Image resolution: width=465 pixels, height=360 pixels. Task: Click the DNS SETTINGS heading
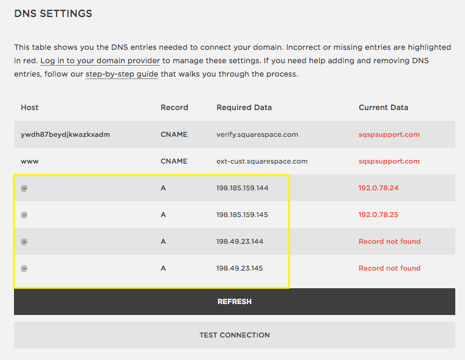click(x=53, y=13)
